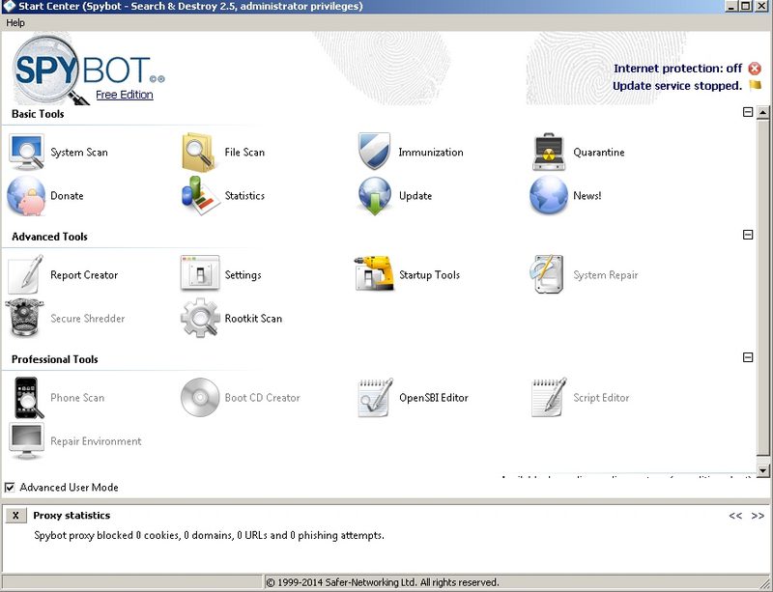773x592 pixels.
Task: Click the 'Report Creator' label
Action: pos(84,275)
